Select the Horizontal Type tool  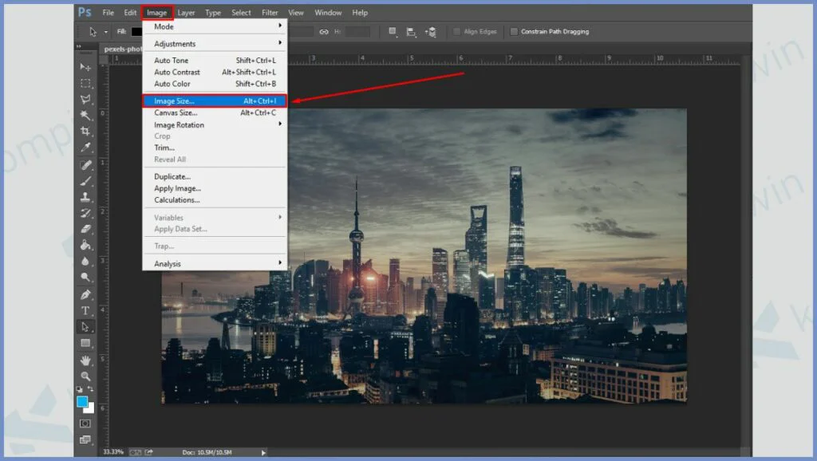click(85, 310)
